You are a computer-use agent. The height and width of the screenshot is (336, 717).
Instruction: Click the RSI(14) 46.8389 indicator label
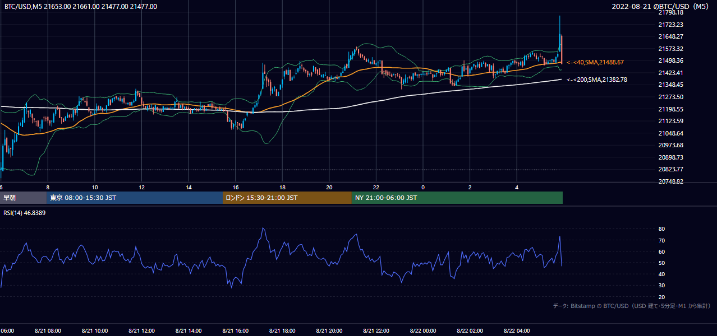click(25, 213)
